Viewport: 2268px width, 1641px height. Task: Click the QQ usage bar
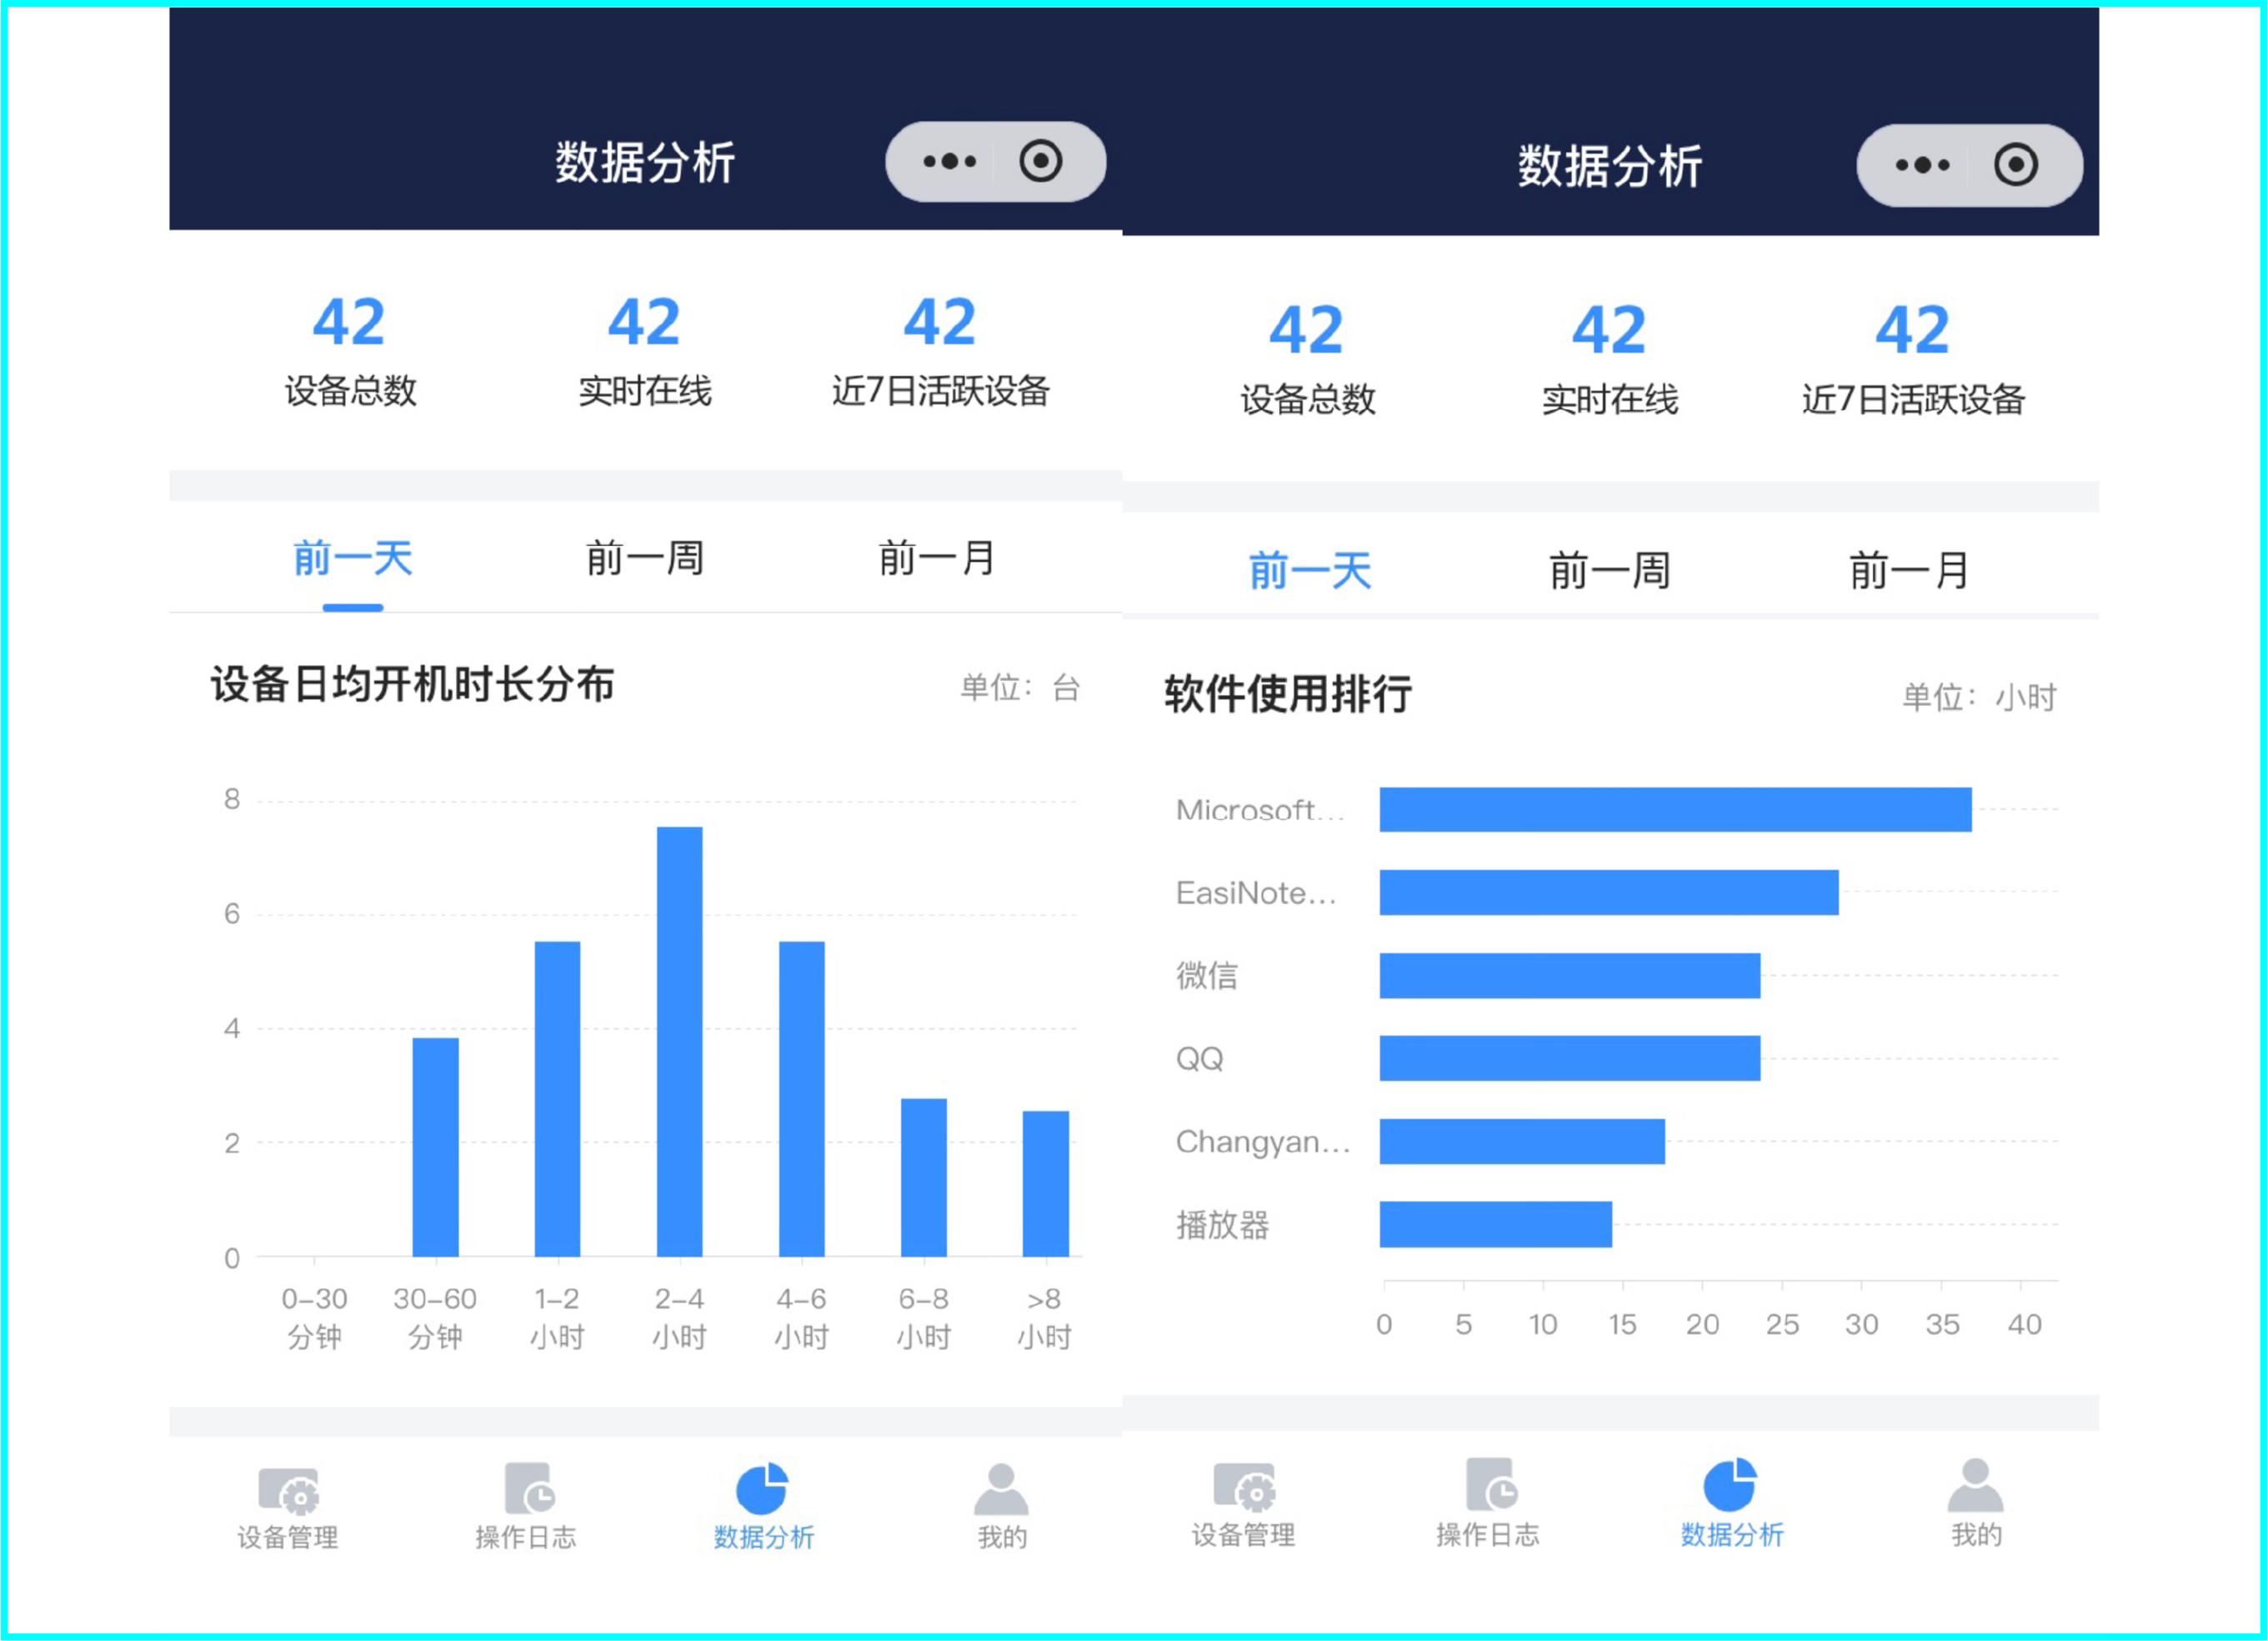tap(1569, 1058)
